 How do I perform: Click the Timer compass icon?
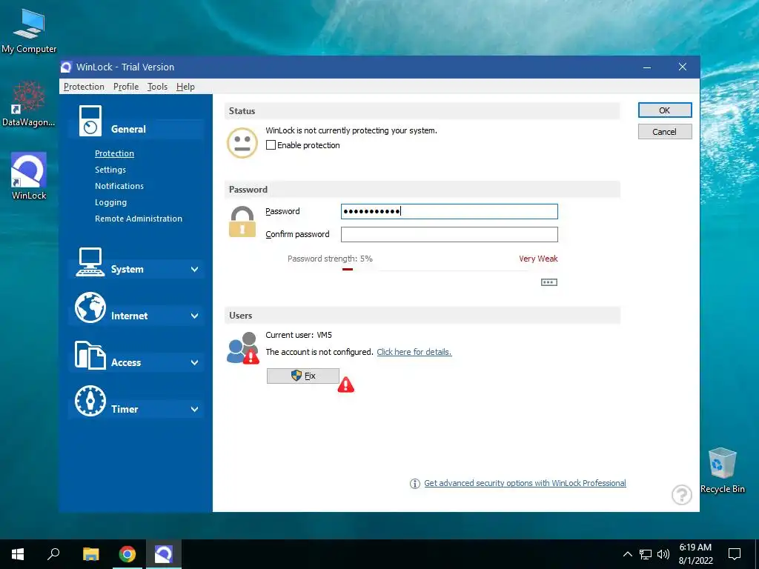90,401
